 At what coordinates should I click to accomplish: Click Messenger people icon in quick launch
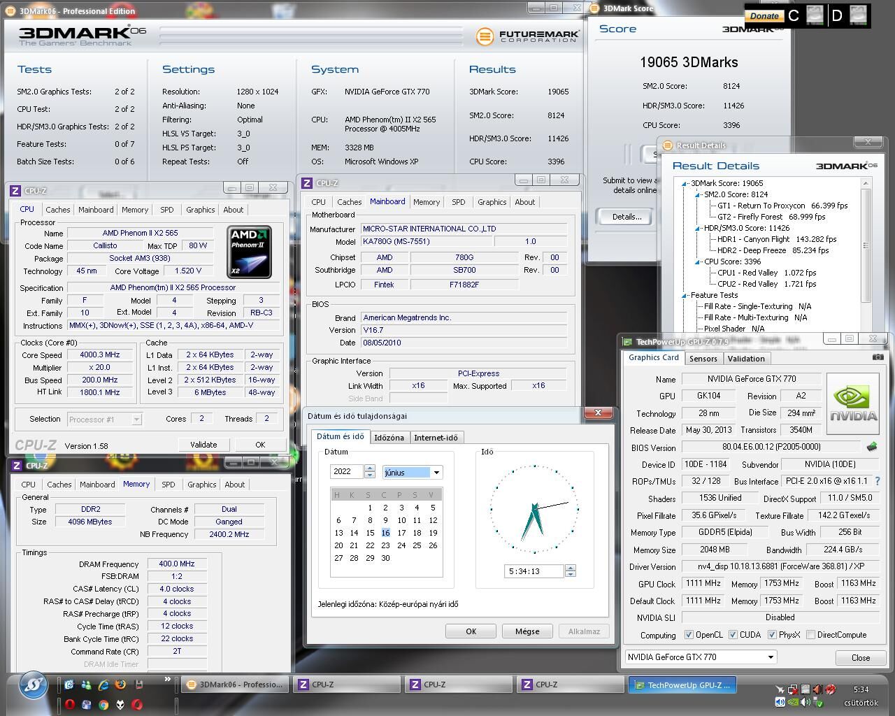pyautogui.click(x=86, y=685)
